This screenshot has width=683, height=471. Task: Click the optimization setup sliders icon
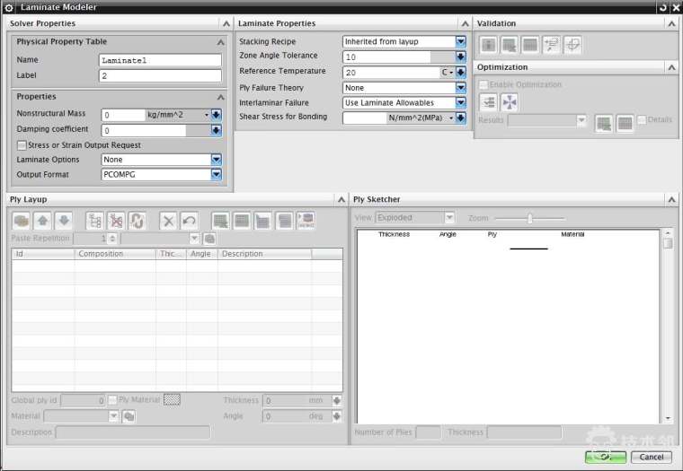(x=488, y=102)
